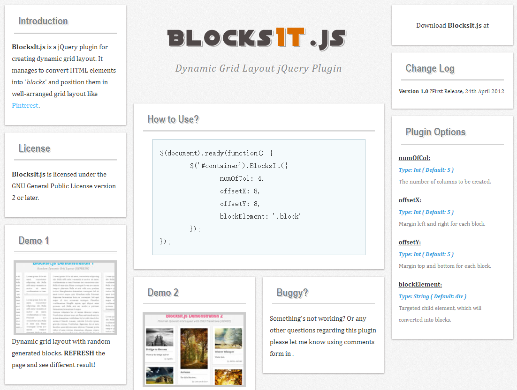Image resolution: width=517 pixels, height=390 pixels.
Task: Click 'Something's not working? Or any' text
Action: point(318,318)
